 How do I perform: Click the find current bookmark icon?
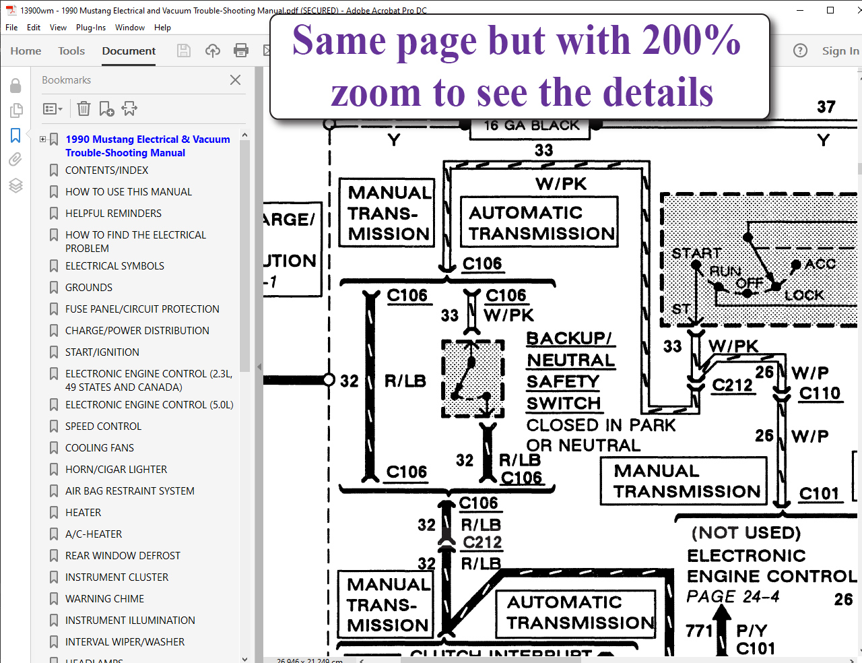129,108
